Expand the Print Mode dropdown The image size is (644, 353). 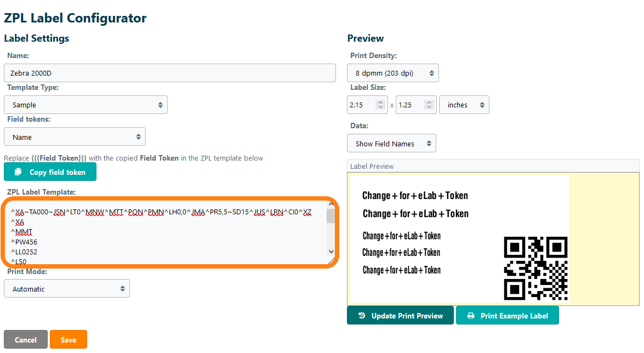click(x=67, y=289)
